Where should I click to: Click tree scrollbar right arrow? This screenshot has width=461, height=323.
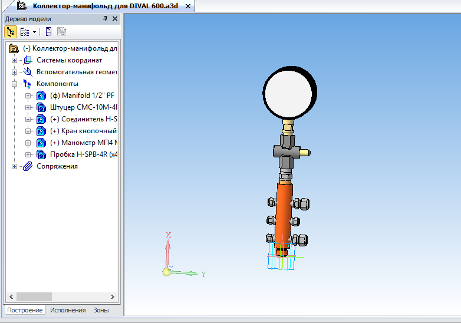pos(113,297)
